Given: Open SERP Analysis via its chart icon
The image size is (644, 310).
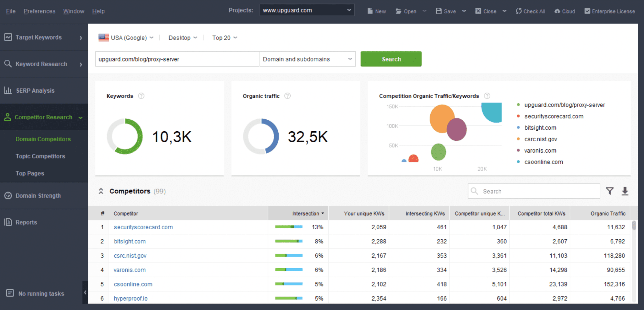Looking at the screenshot, I should click(x=8, y=90).
